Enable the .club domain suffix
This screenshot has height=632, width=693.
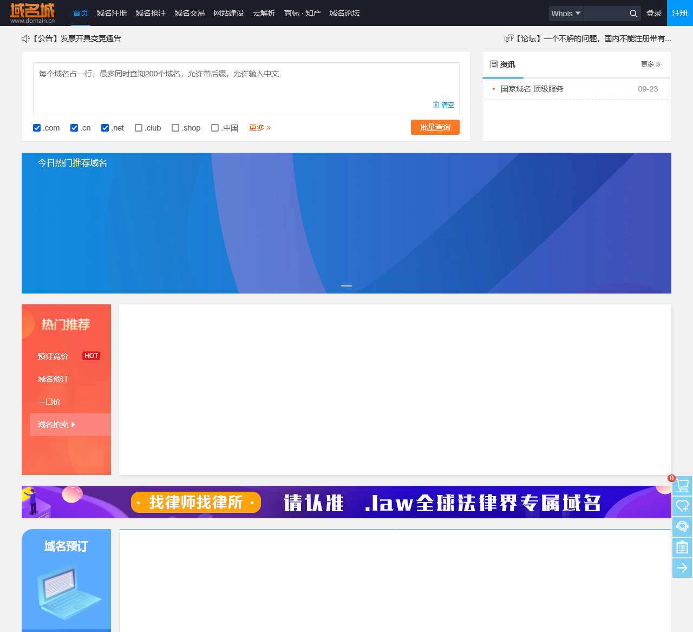pyautogui.click(x=139, y=128)
